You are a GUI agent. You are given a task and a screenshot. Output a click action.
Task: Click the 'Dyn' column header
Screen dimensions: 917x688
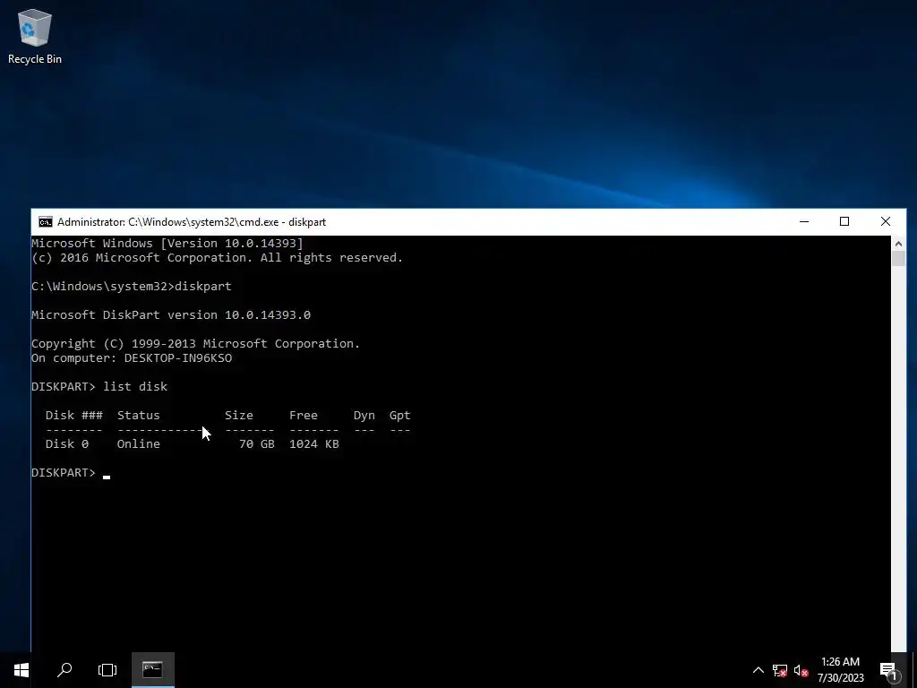pos(364,416)
